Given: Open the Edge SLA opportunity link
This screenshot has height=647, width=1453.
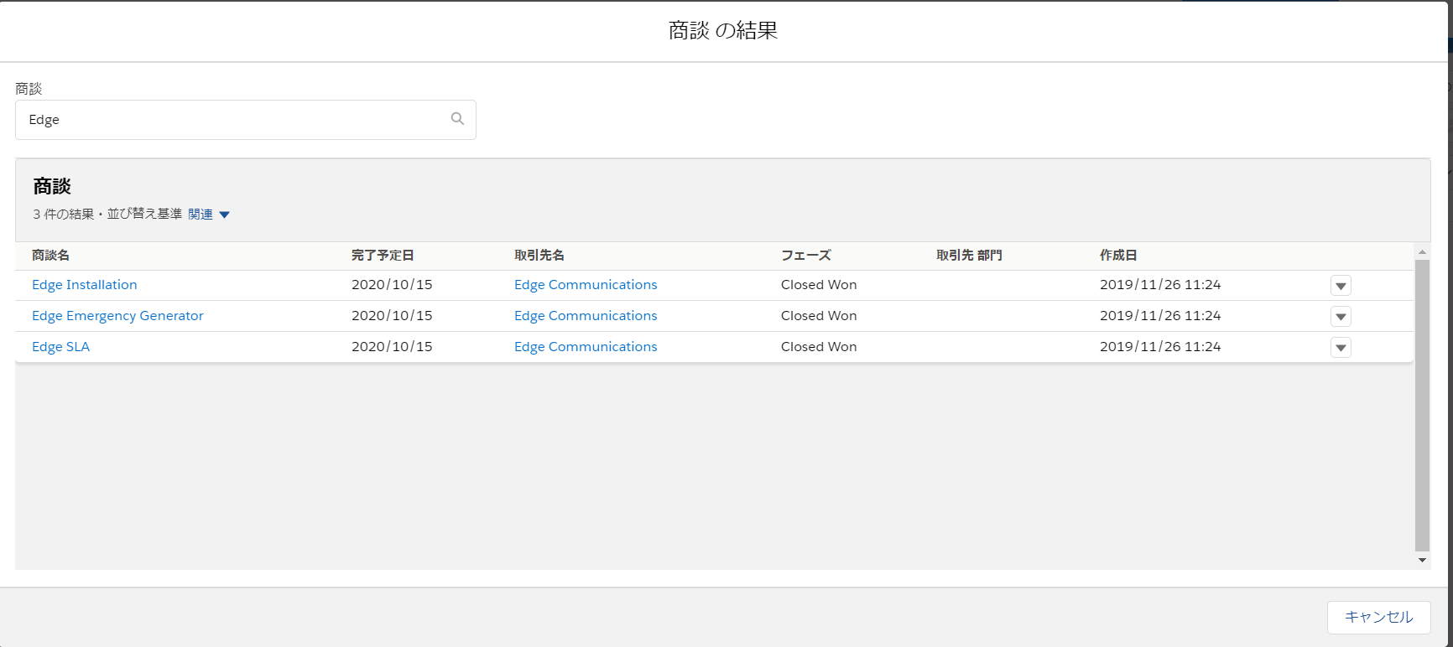Looking at the screenshot, I should tap(60, 347).
